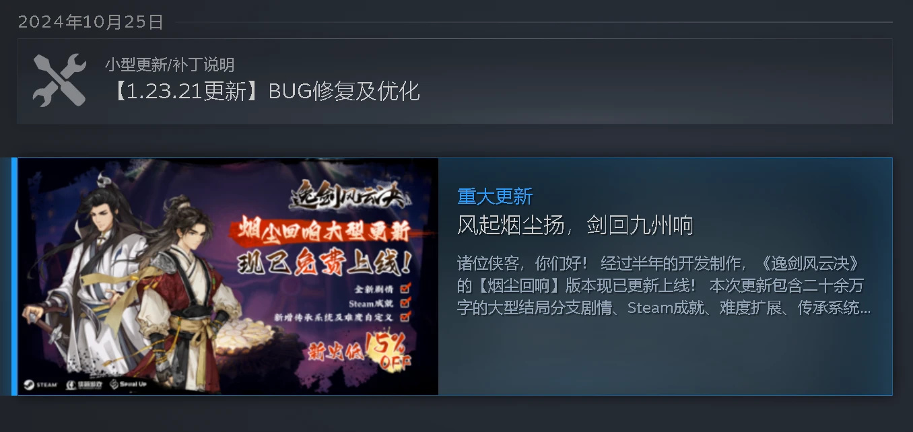Click the 侠骑游戏 developer logo in banner
913x432 pixels.
[83, 384]
